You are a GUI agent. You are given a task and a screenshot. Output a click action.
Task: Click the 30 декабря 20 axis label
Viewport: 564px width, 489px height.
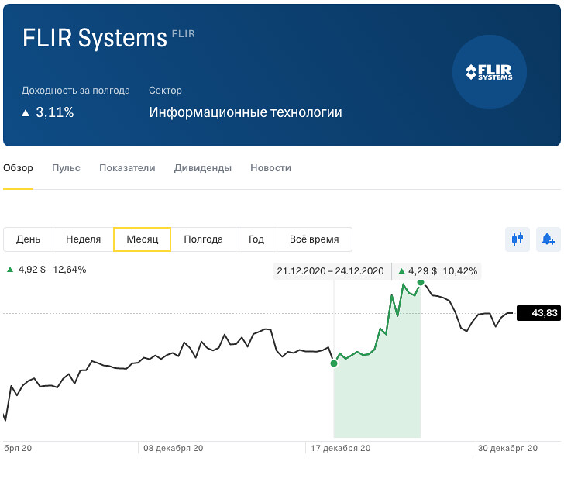(507, 449)
